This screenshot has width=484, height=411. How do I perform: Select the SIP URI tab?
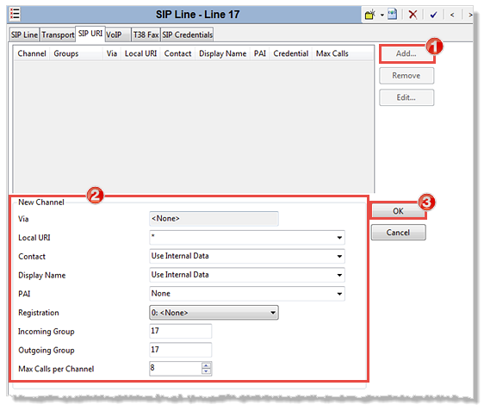point(90,34)
